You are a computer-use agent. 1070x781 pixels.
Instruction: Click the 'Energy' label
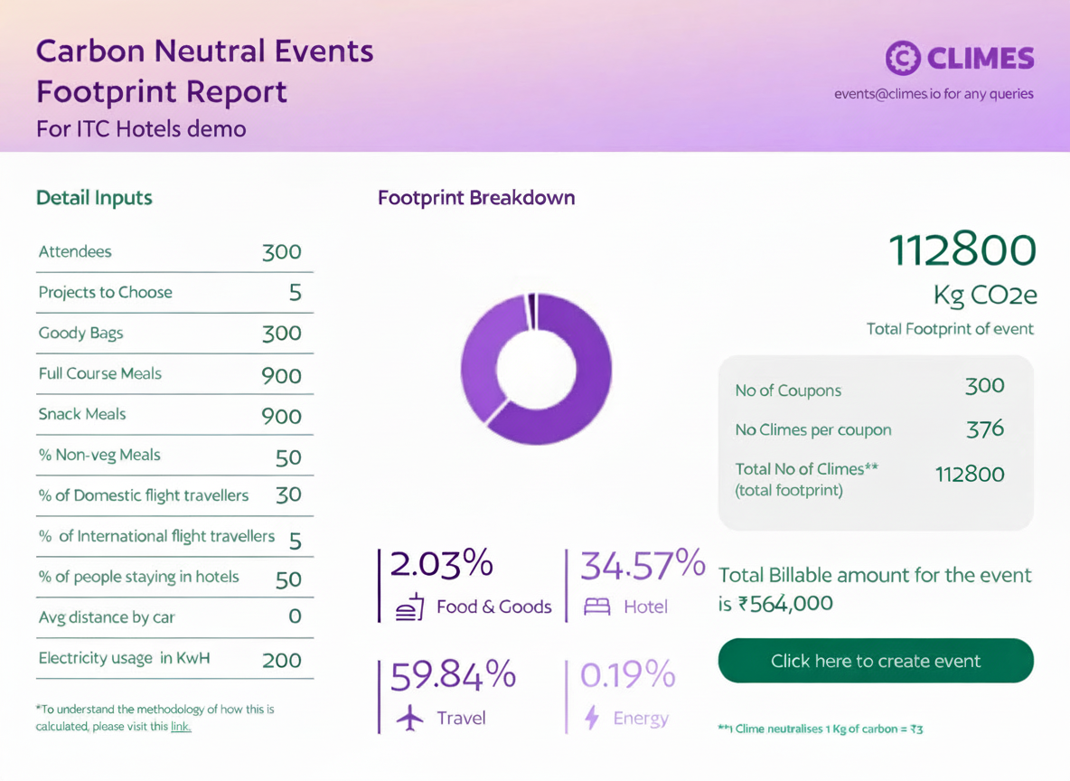(x=641, y=719)
